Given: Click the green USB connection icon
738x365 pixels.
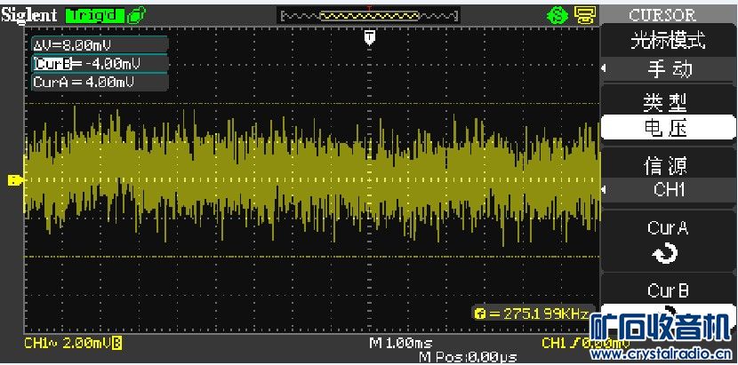Looking at the screenshot, I should (136, 15).
